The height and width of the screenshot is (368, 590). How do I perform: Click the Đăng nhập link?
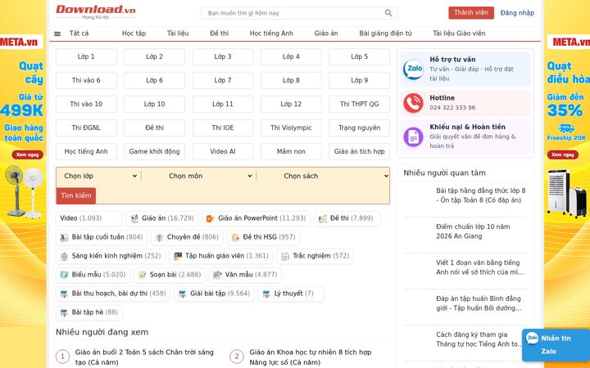click(x=517, y=13)
